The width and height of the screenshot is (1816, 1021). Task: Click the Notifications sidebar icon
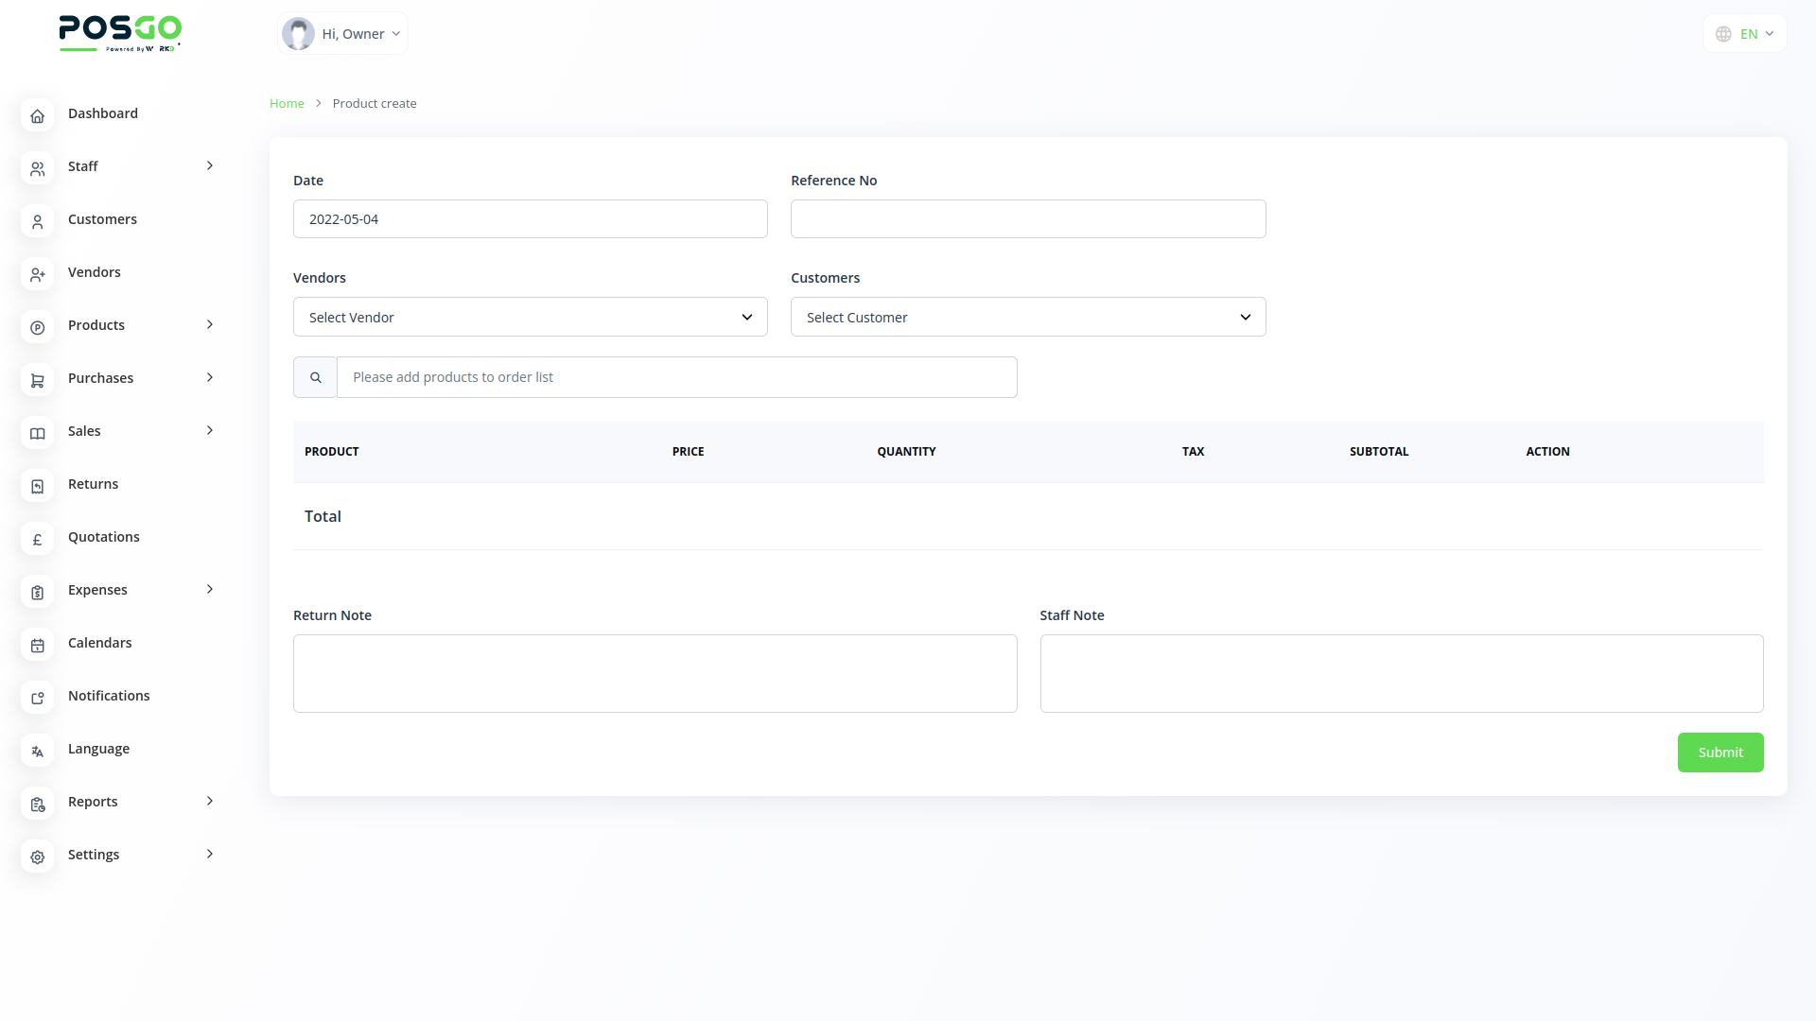pos(37,698)
